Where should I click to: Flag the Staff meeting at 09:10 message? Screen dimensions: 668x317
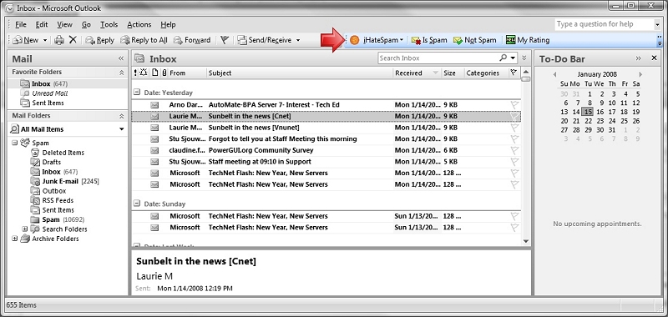pyautogui.click(x=514, y=162)
